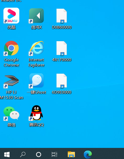Open Cortana circle on taskbar
This screenshot has width=124, height=159.
(x=39, y=155)
